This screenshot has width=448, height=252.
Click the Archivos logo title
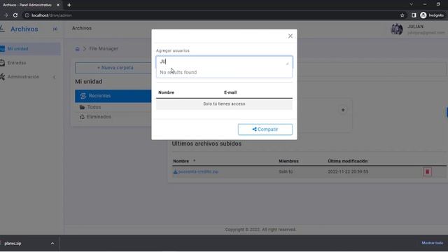point(24,29)
